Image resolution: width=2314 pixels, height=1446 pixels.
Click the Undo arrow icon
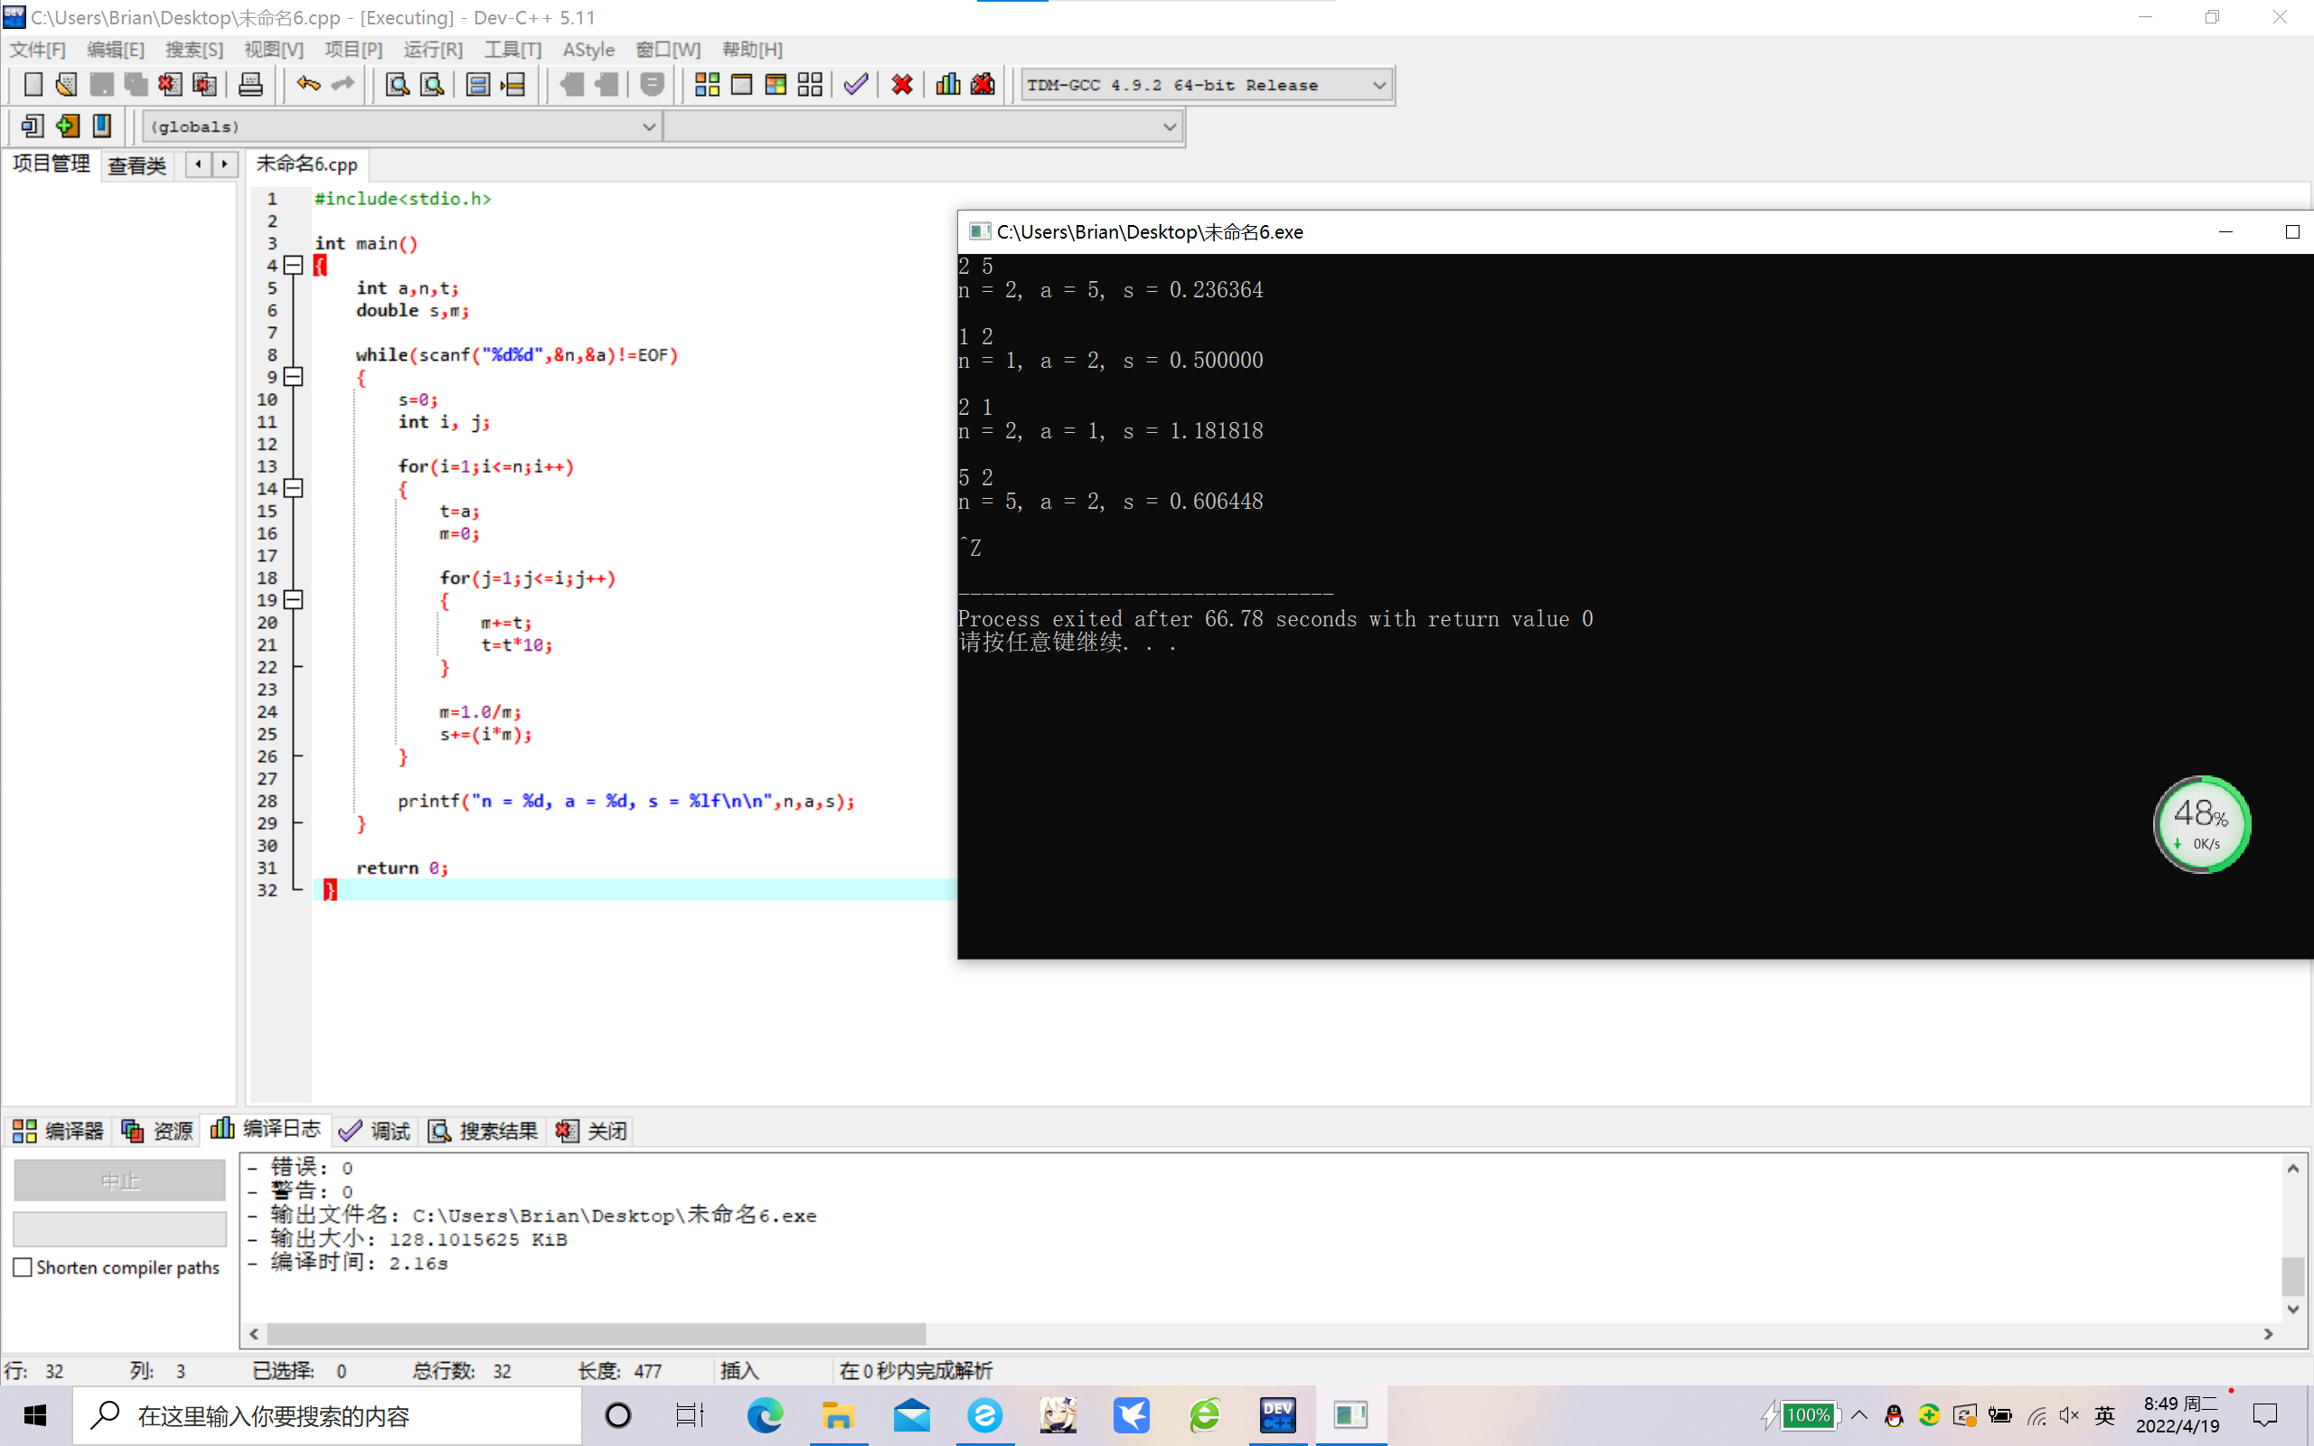tap(308, 85)
